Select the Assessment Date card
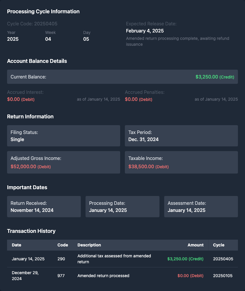The height and width of the screenshot is (291, 245). (x=201, y=207)
